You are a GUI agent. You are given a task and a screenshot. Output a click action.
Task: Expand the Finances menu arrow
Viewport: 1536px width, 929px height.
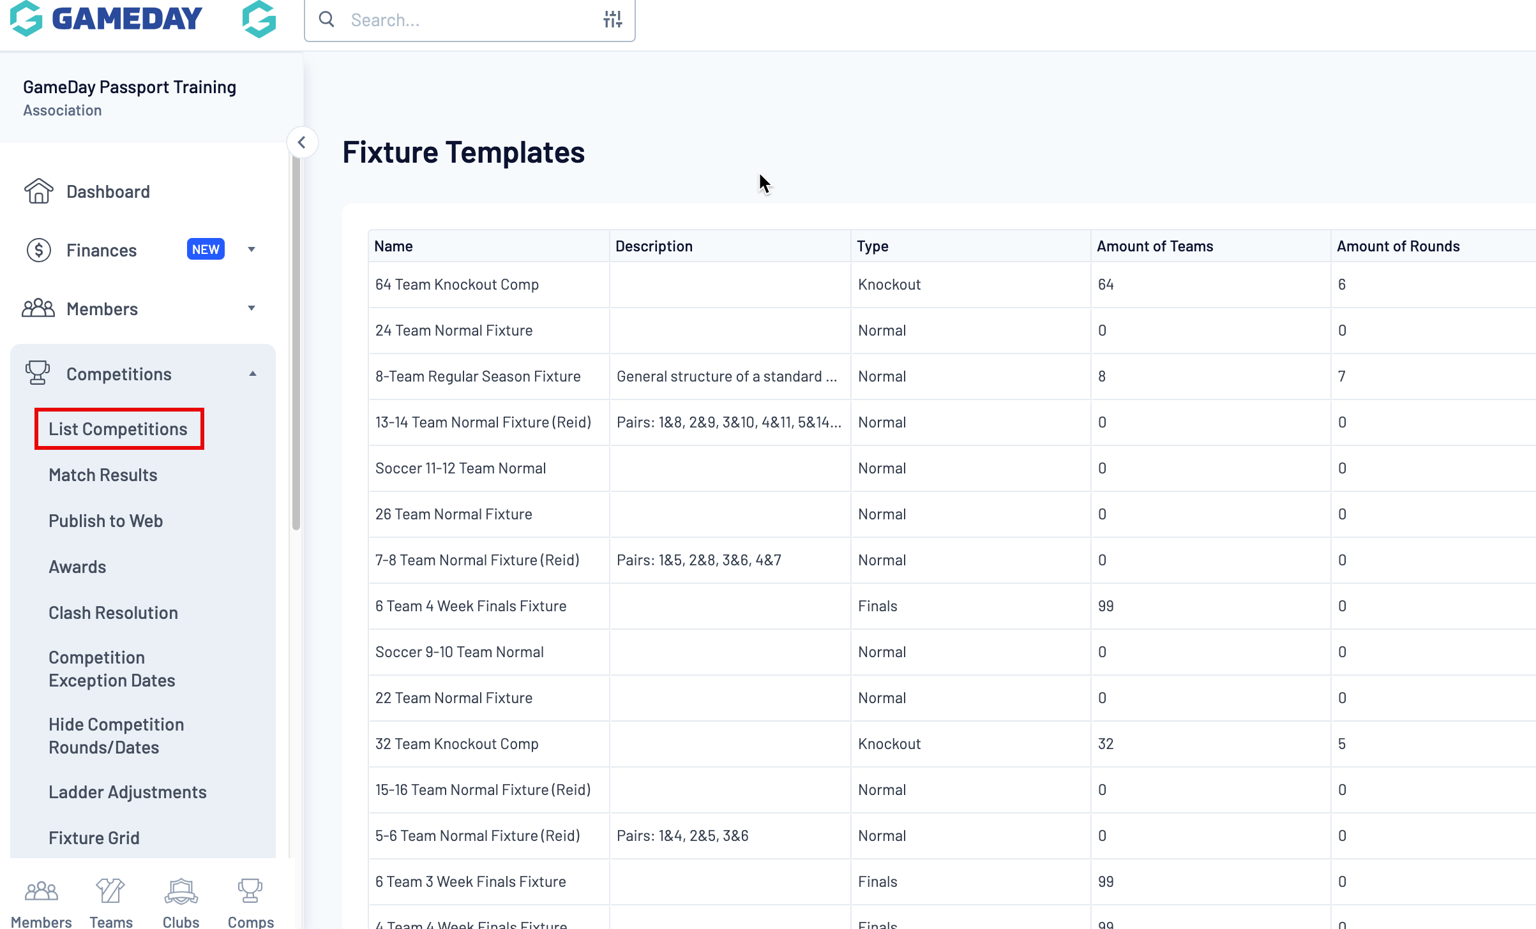252,249
